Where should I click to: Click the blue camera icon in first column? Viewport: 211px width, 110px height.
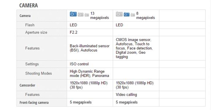point(73,14)
